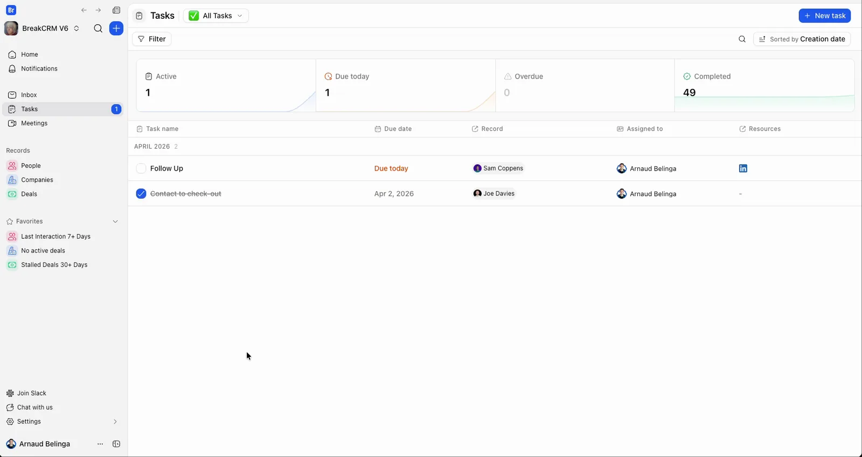Image resolution: width=862 pixels, height=457 pixels.
Task: Click Joe Davies record chip
Action: [494, 194]
